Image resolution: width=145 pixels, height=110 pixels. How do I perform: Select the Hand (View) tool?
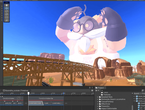click(x=7, y=5)
